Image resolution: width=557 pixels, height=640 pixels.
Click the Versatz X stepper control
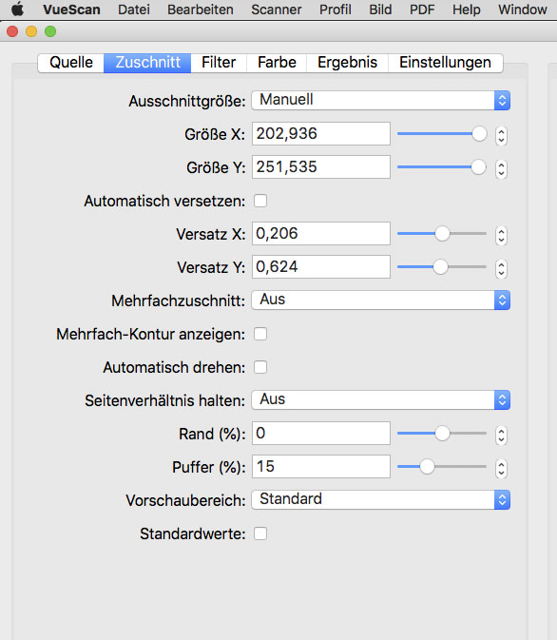coord(501,236)
